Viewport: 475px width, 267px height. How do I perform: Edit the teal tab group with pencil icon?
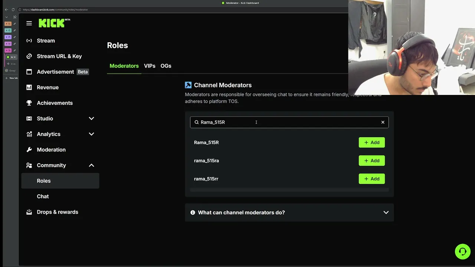click(x=14, y=30)
